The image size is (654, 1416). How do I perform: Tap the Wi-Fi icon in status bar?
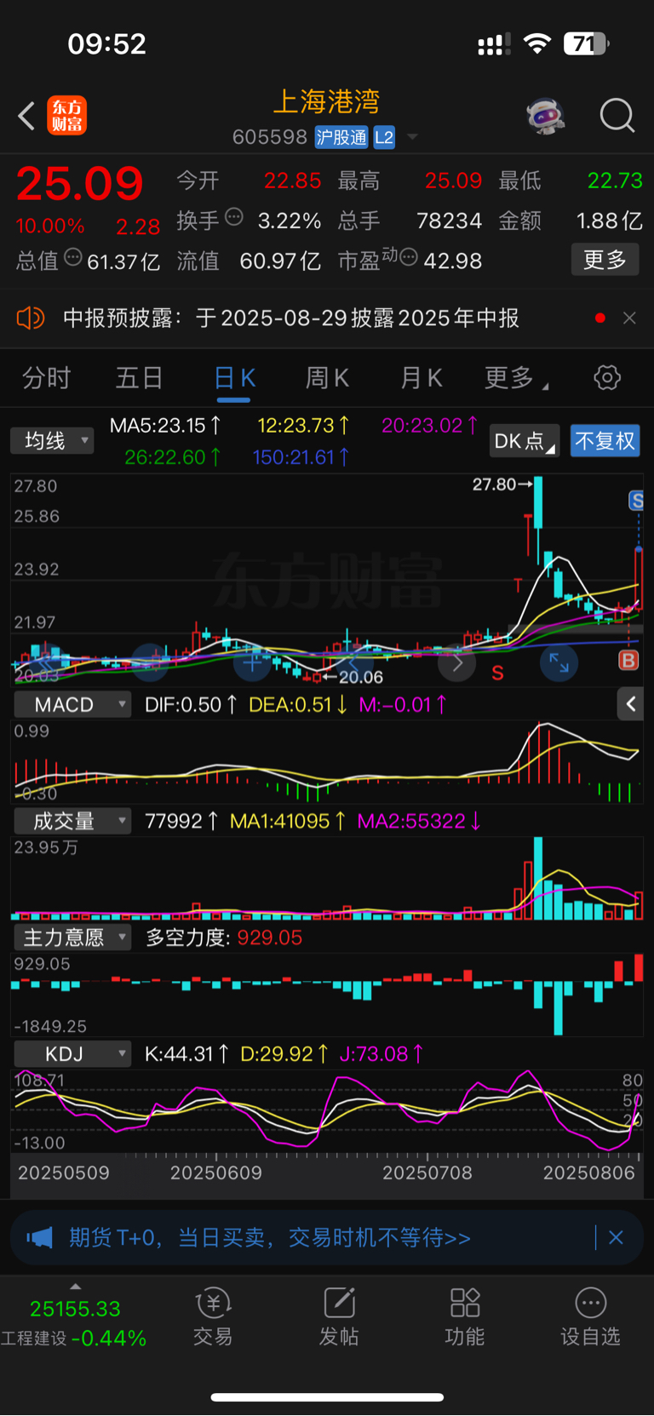point(536,43)
